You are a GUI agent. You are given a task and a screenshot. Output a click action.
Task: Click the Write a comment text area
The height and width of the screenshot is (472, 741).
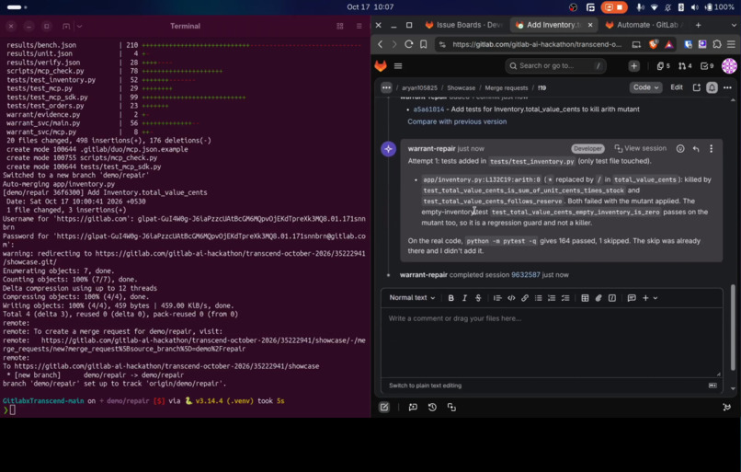[x=552, y=341]
